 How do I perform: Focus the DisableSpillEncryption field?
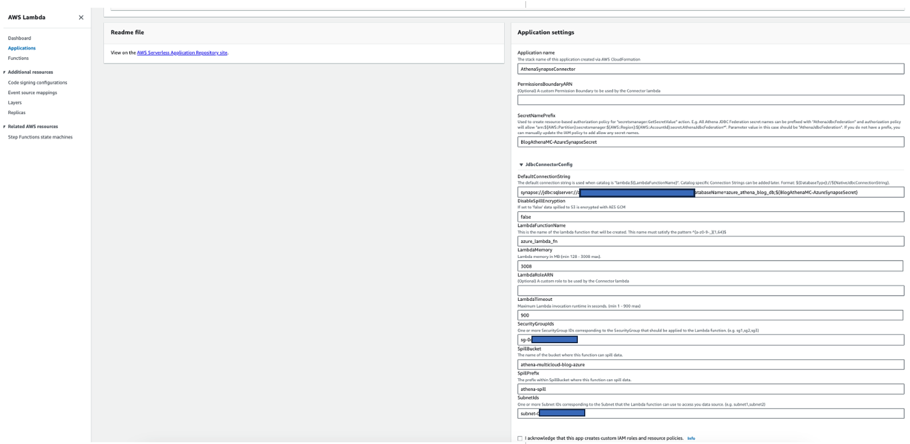pyautogui.click(x=711, y=217)
